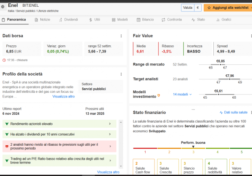Viewport: 252px width, 176px height.
Task: Click the pulse icon on Stato tab
Action: (193, 20)
